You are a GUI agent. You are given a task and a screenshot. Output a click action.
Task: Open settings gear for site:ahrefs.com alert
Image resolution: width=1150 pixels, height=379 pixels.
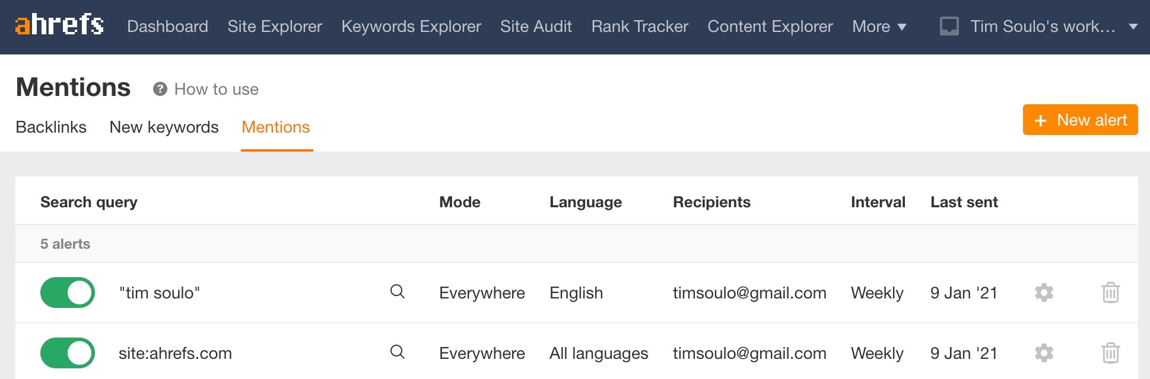tap(1044, 353)
